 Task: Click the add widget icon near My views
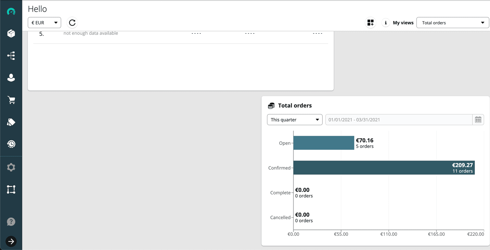(x=370, y=22)
